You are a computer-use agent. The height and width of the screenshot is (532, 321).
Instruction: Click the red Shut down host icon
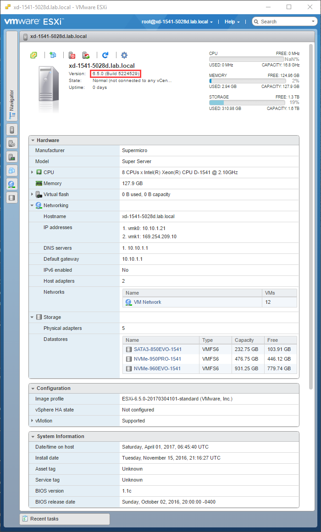[72, 55]
